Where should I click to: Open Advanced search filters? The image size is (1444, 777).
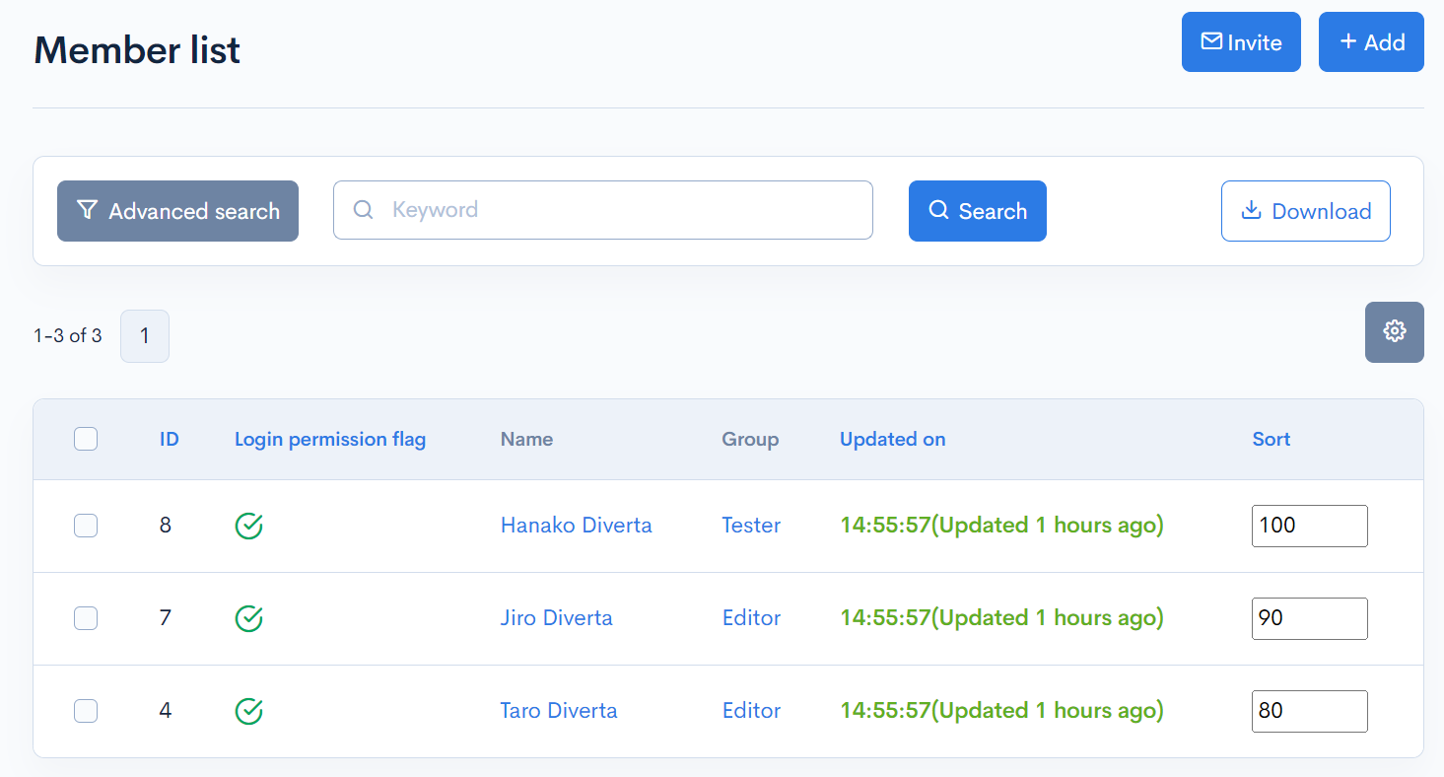tap(177, 211)
